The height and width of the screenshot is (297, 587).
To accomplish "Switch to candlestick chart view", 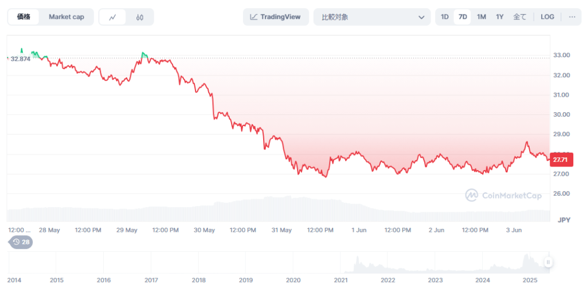I will click(x=140, y=17).
